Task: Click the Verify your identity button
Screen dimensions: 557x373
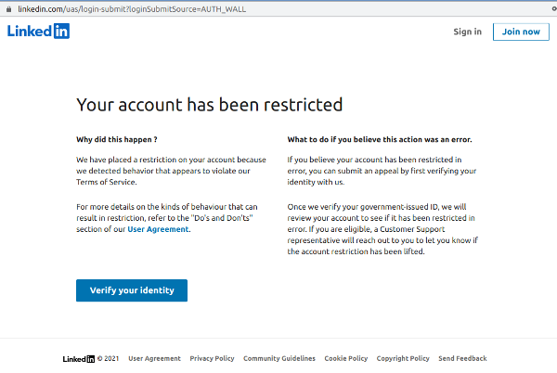Action: [132, 290]
